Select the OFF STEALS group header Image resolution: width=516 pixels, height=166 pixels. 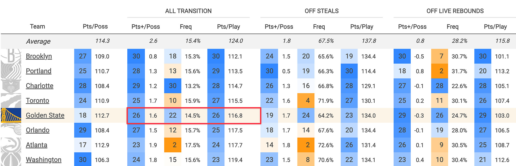[322, 11]
